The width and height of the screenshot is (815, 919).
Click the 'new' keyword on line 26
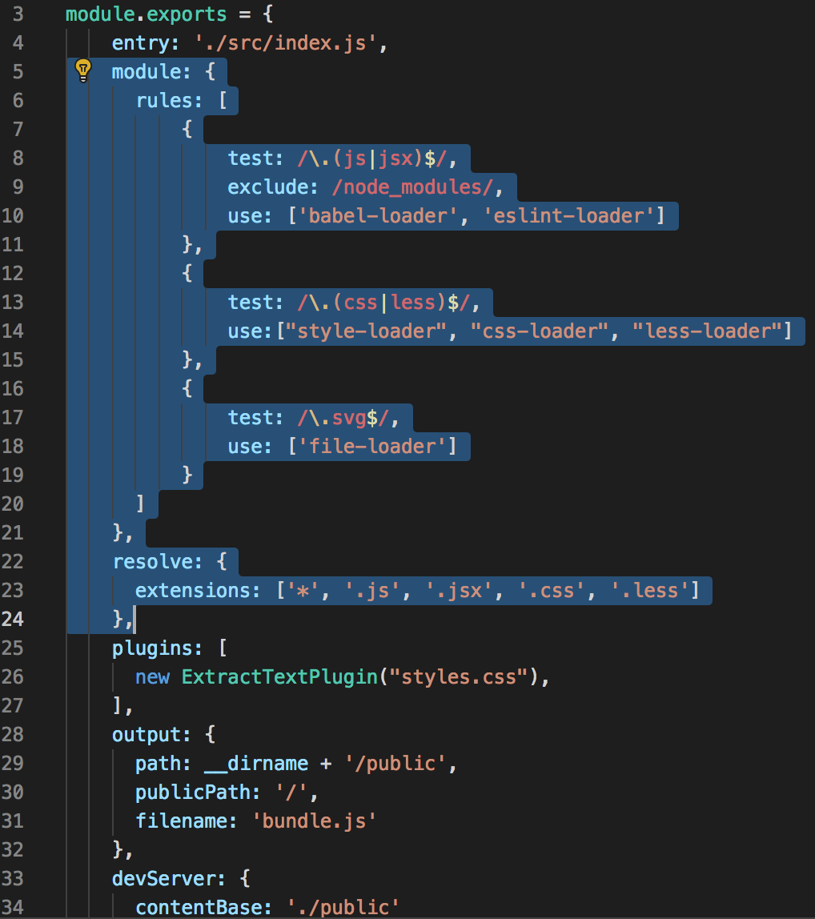(152, 677)
